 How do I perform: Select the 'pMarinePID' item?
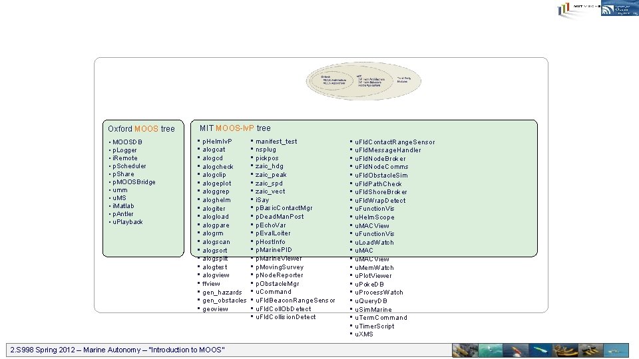(x=274, y=250)
